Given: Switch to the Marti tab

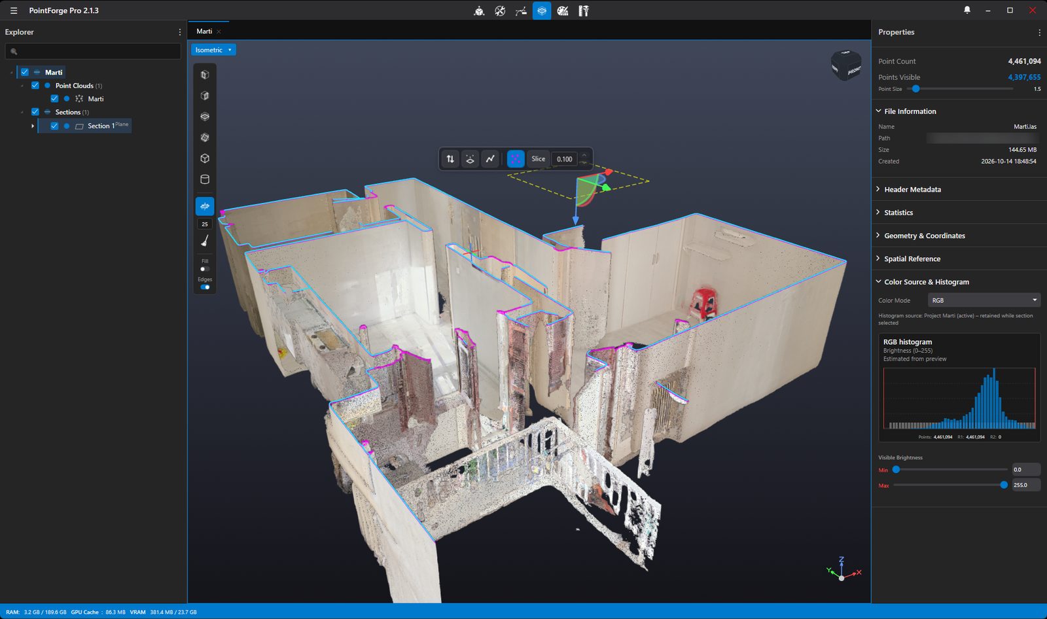Looking at the screenshot, I should pos(204,31).
